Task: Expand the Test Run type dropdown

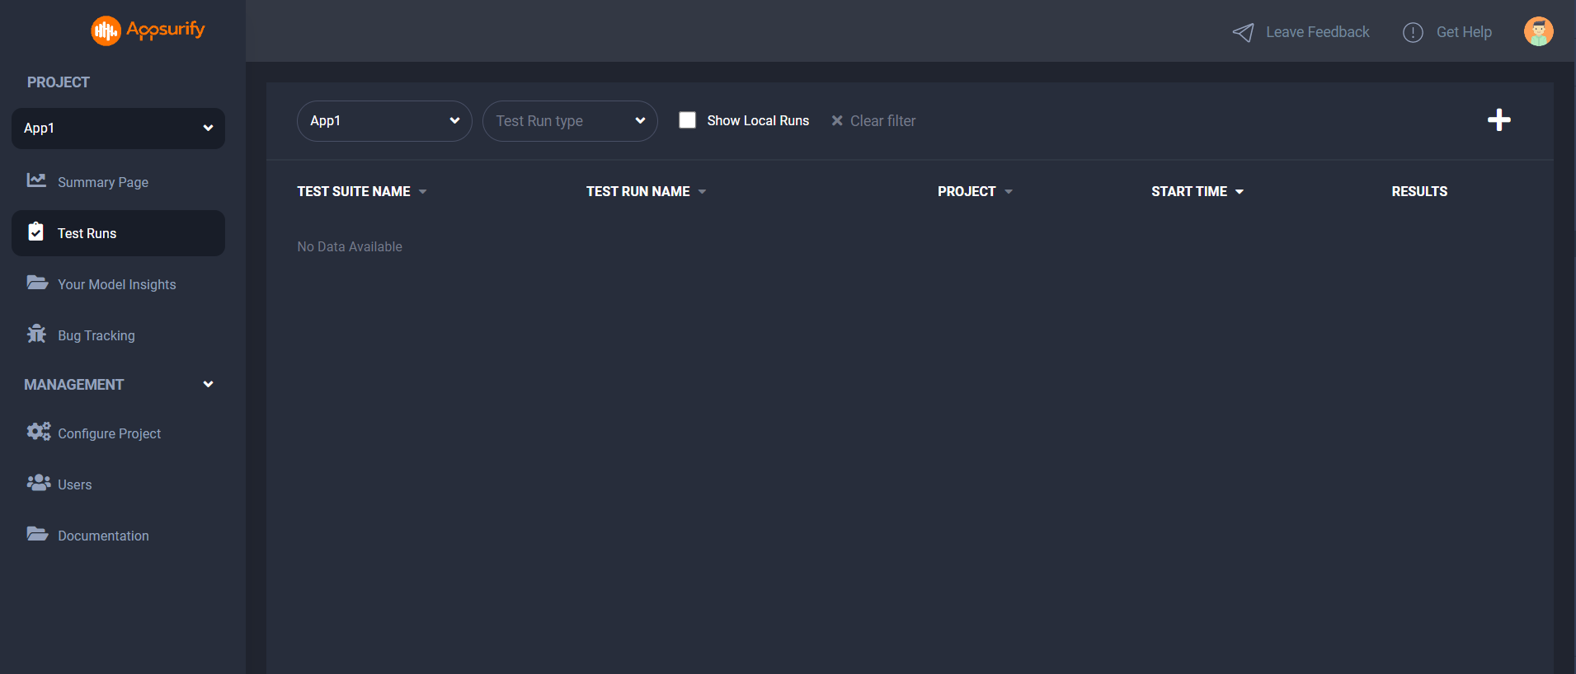Action: [x=569, y=121]
